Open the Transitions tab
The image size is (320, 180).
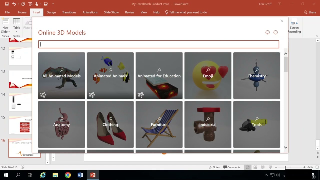pyautogui.click(x=69, y=12)
